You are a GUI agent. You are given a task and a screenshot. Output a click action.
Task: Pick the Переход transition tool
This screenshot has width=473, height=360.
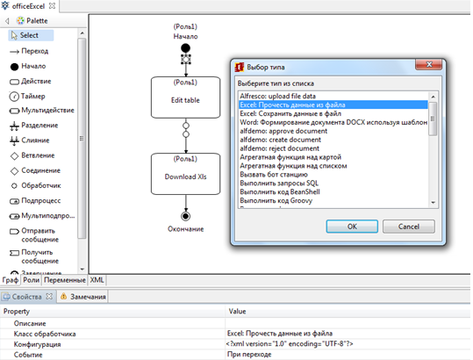click(29, 51)
